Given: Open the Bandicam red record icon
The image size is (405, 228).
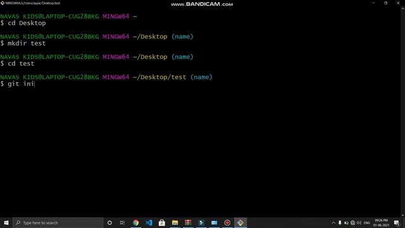Looking at the screenshot, I should pyautogui.click(x=227, y=222).
